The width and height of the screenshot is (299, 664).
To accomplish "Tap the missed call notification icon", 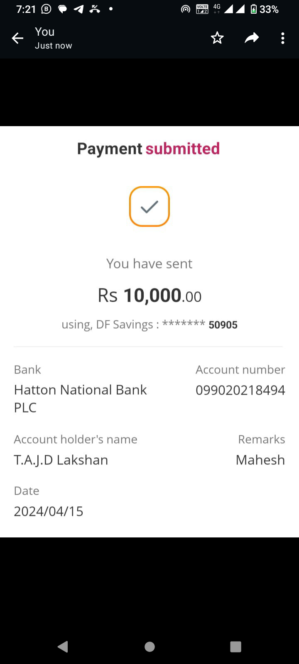I will click(95, 9).
